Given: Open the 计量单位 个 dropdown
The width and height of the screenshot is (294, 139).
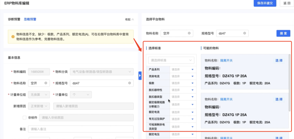Looking at the screenshot, I should (81, 95).
